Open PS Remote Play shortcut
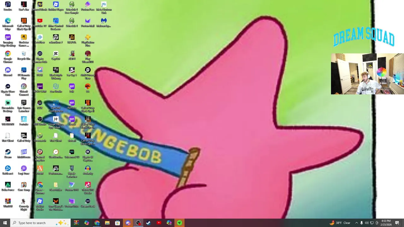 pyautogui.click(x=24, y=73)
